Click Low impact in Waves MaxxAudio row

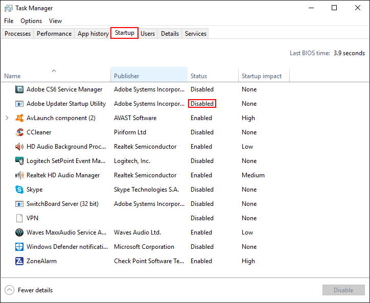(247, 232)
